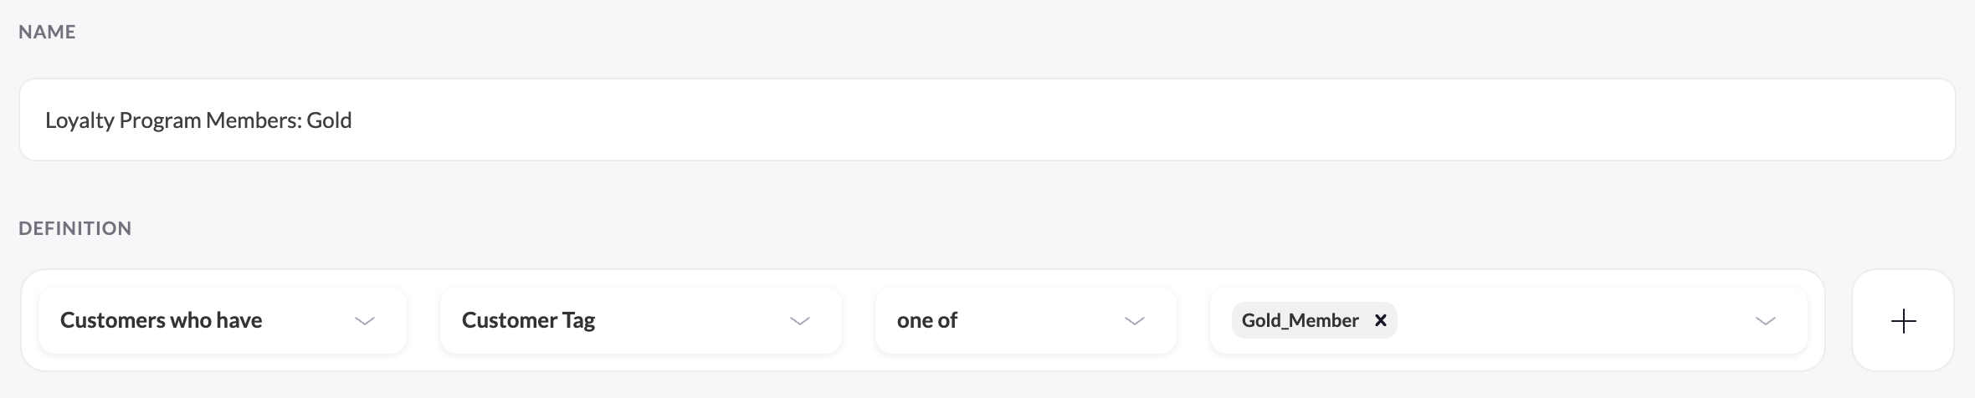
Task: Click the NAME section label
Action: click(47, 32)
